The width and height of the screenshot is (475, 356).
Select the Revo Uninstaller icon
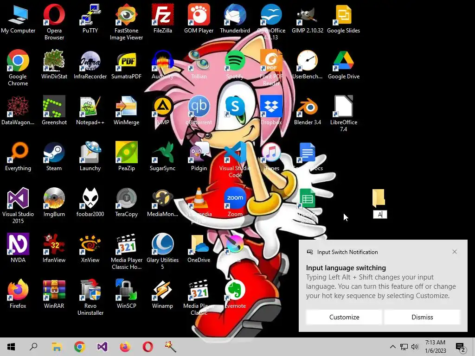90,290
